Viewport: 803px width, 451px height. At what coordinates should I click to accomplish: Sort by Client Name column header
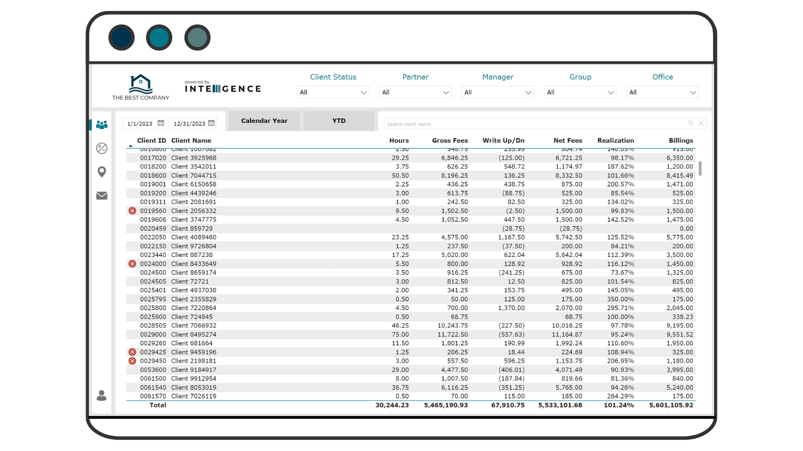191,141
